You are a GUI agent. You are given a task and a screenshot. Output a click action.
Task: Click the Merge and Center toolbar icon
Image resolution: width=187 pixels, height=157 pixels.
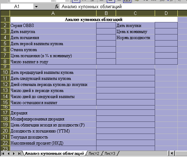point(127,1)
